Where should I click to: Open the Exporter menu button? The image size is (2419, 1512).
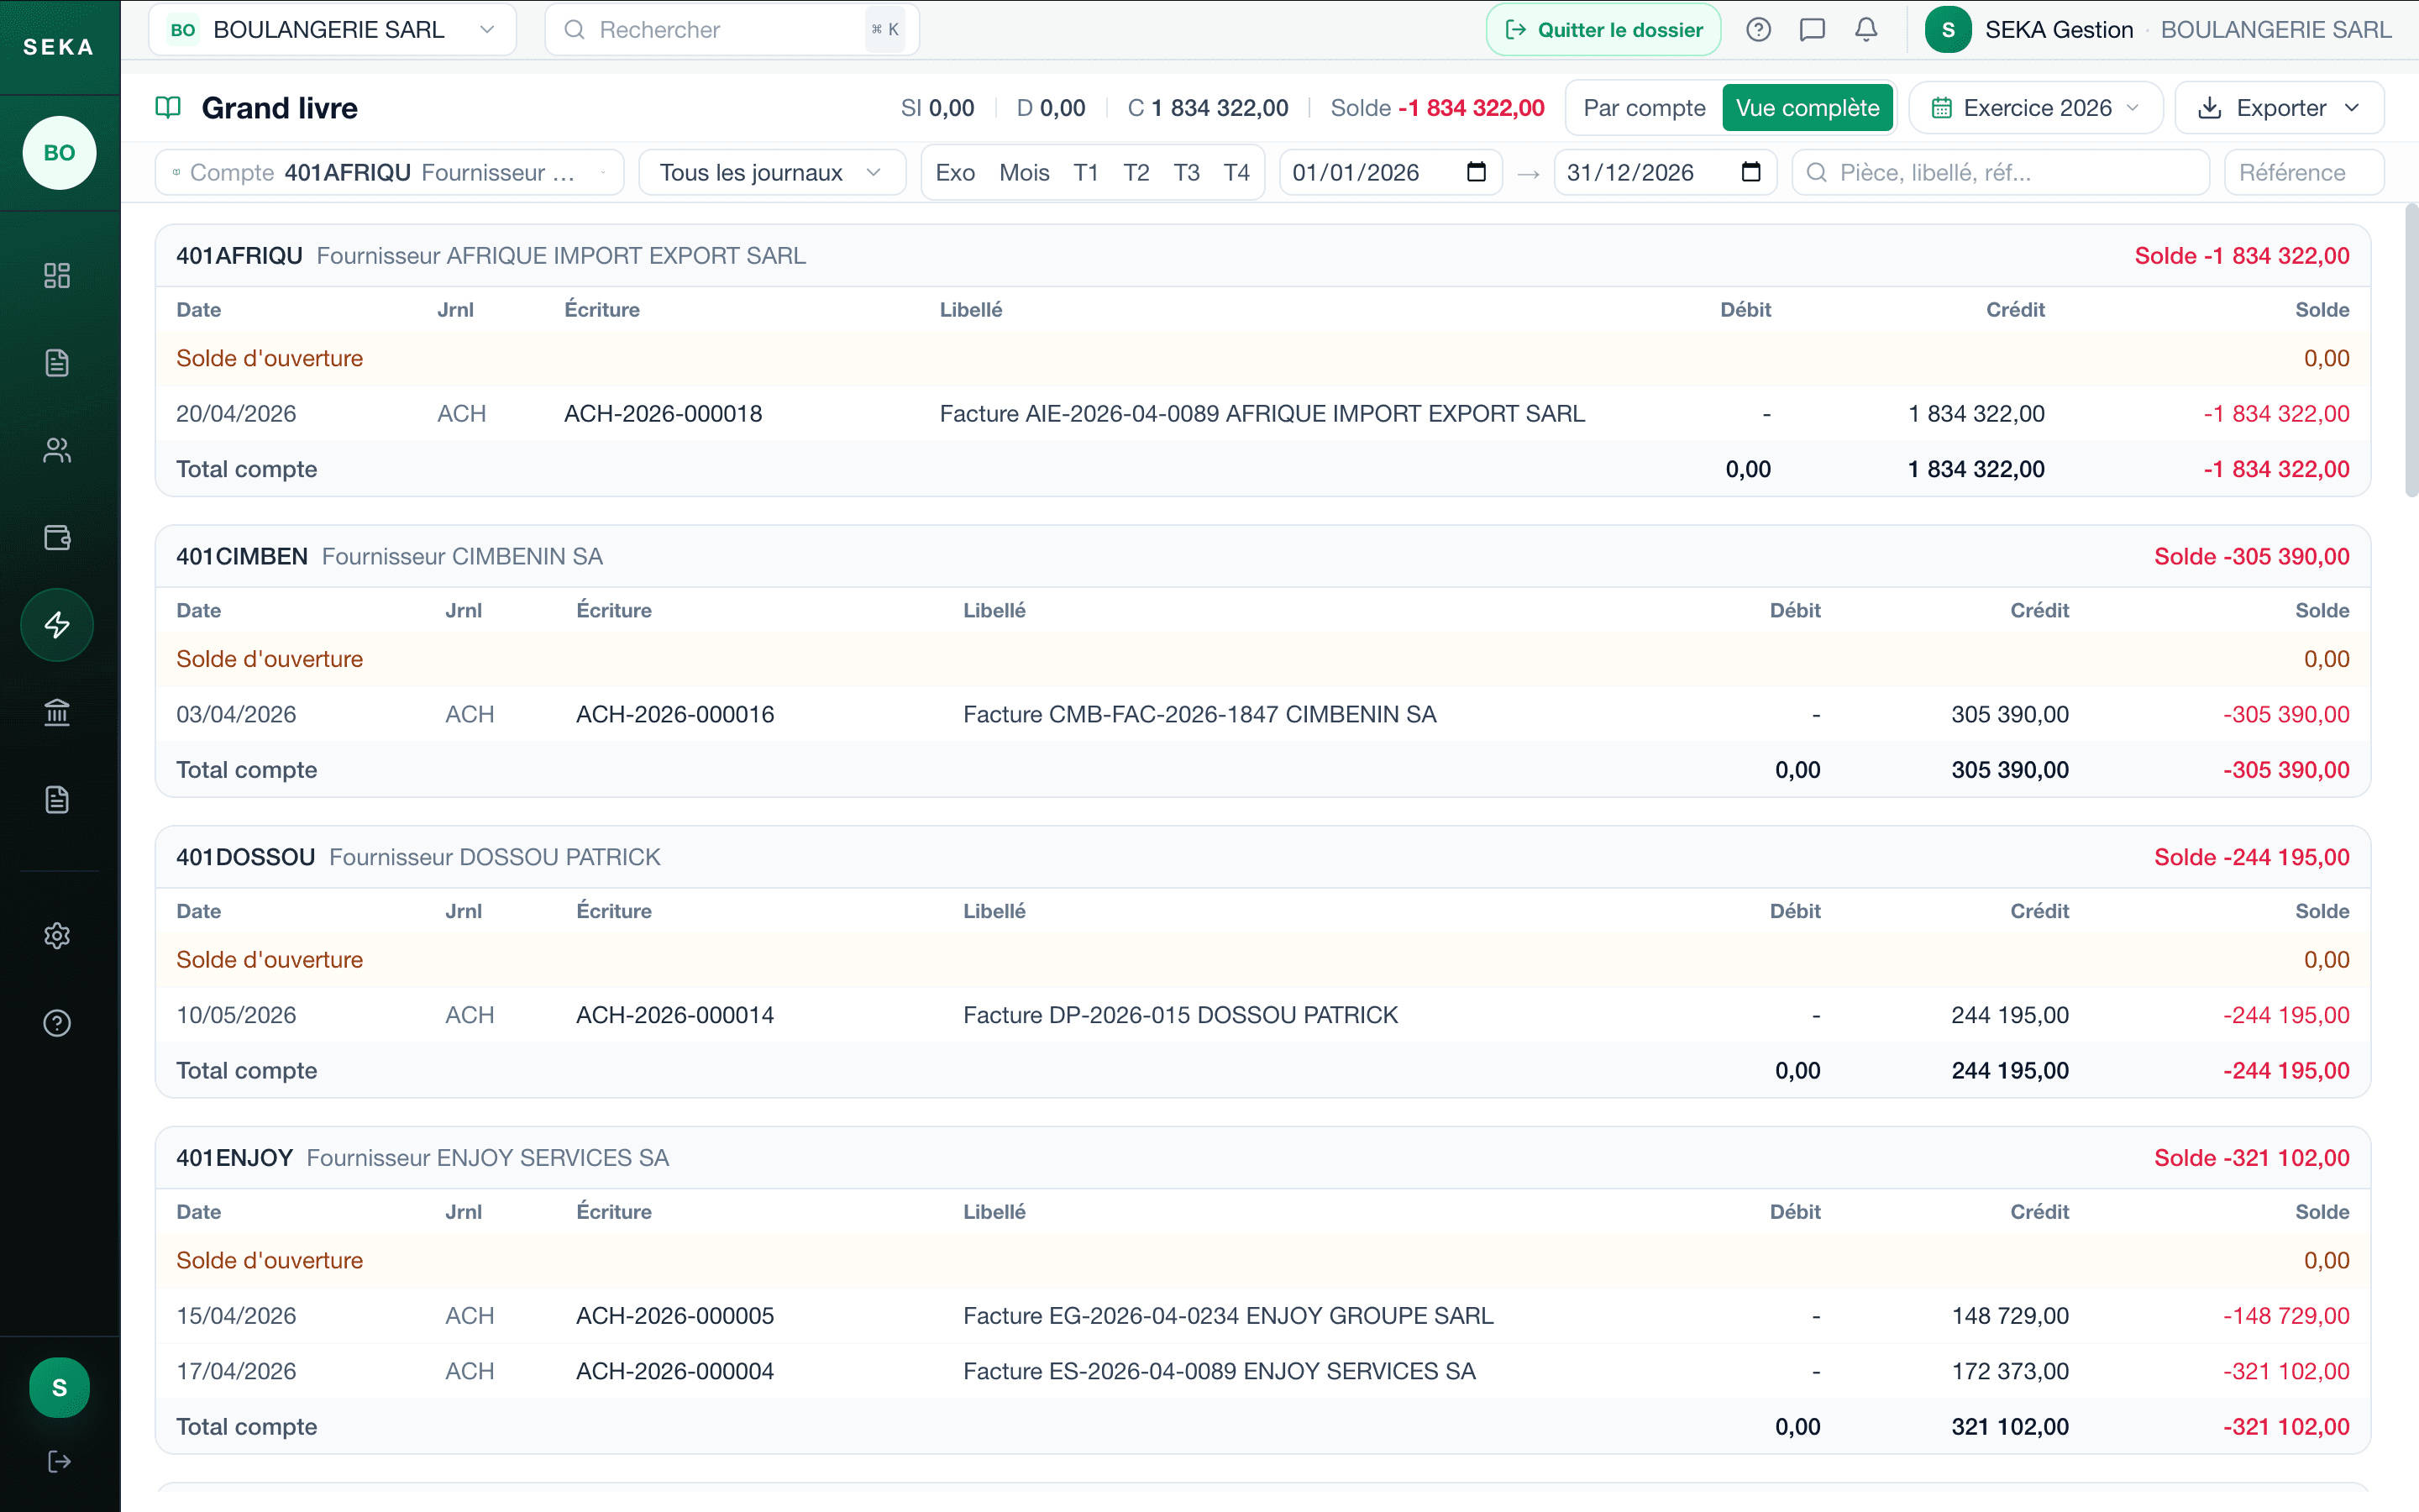click(2279, 108)
